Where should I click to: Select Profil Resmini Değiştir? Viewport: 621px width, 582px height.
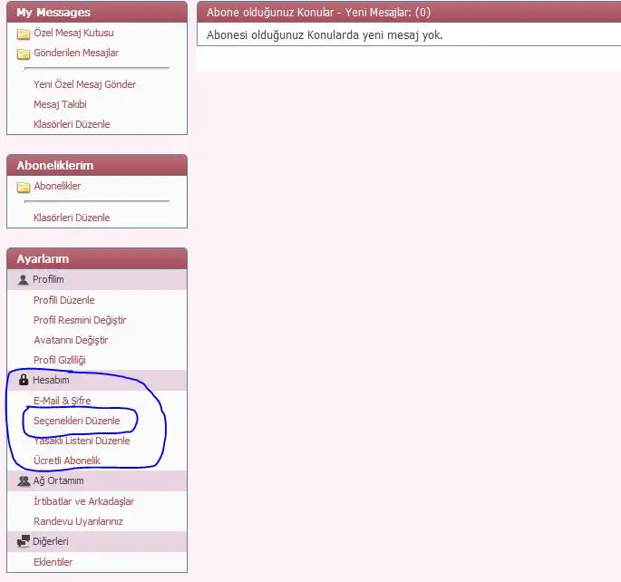click(80, 320)
